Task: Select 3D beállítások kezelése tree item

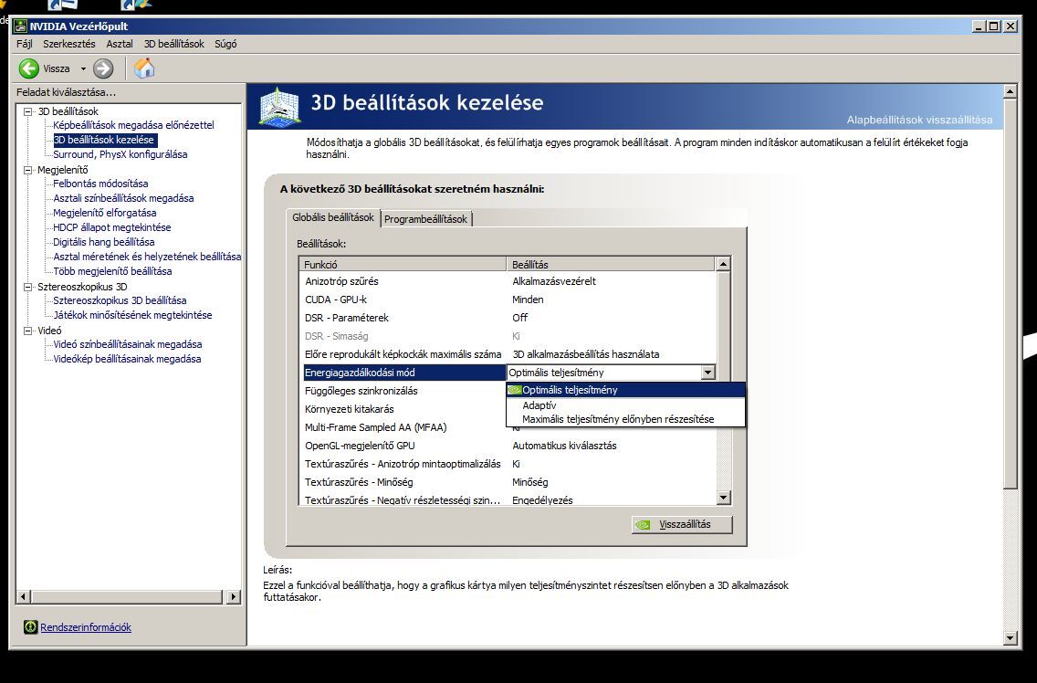Action: click(104, 140)
